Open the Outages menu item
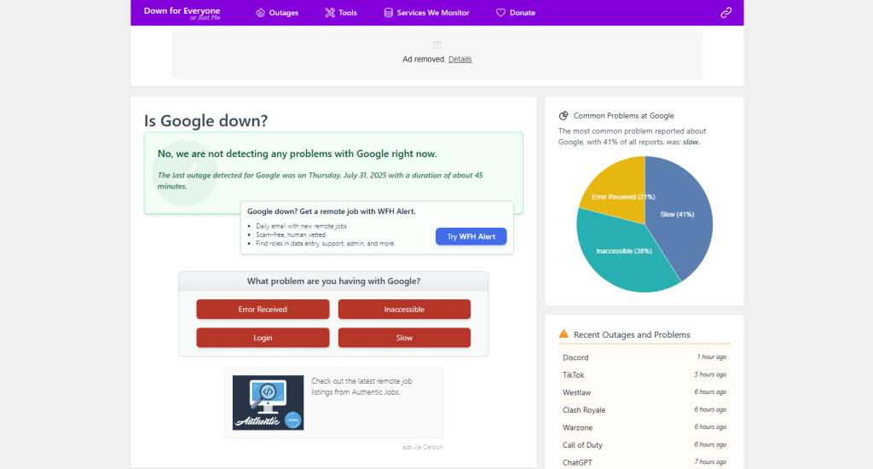 tap(277, 13)
